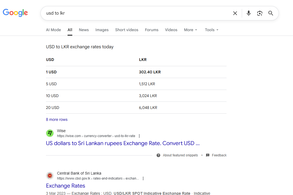The width and height of the screenshot is (293, 195).
Task: Click the question mark About snippets icon
Action: click(x=158, y=155)
